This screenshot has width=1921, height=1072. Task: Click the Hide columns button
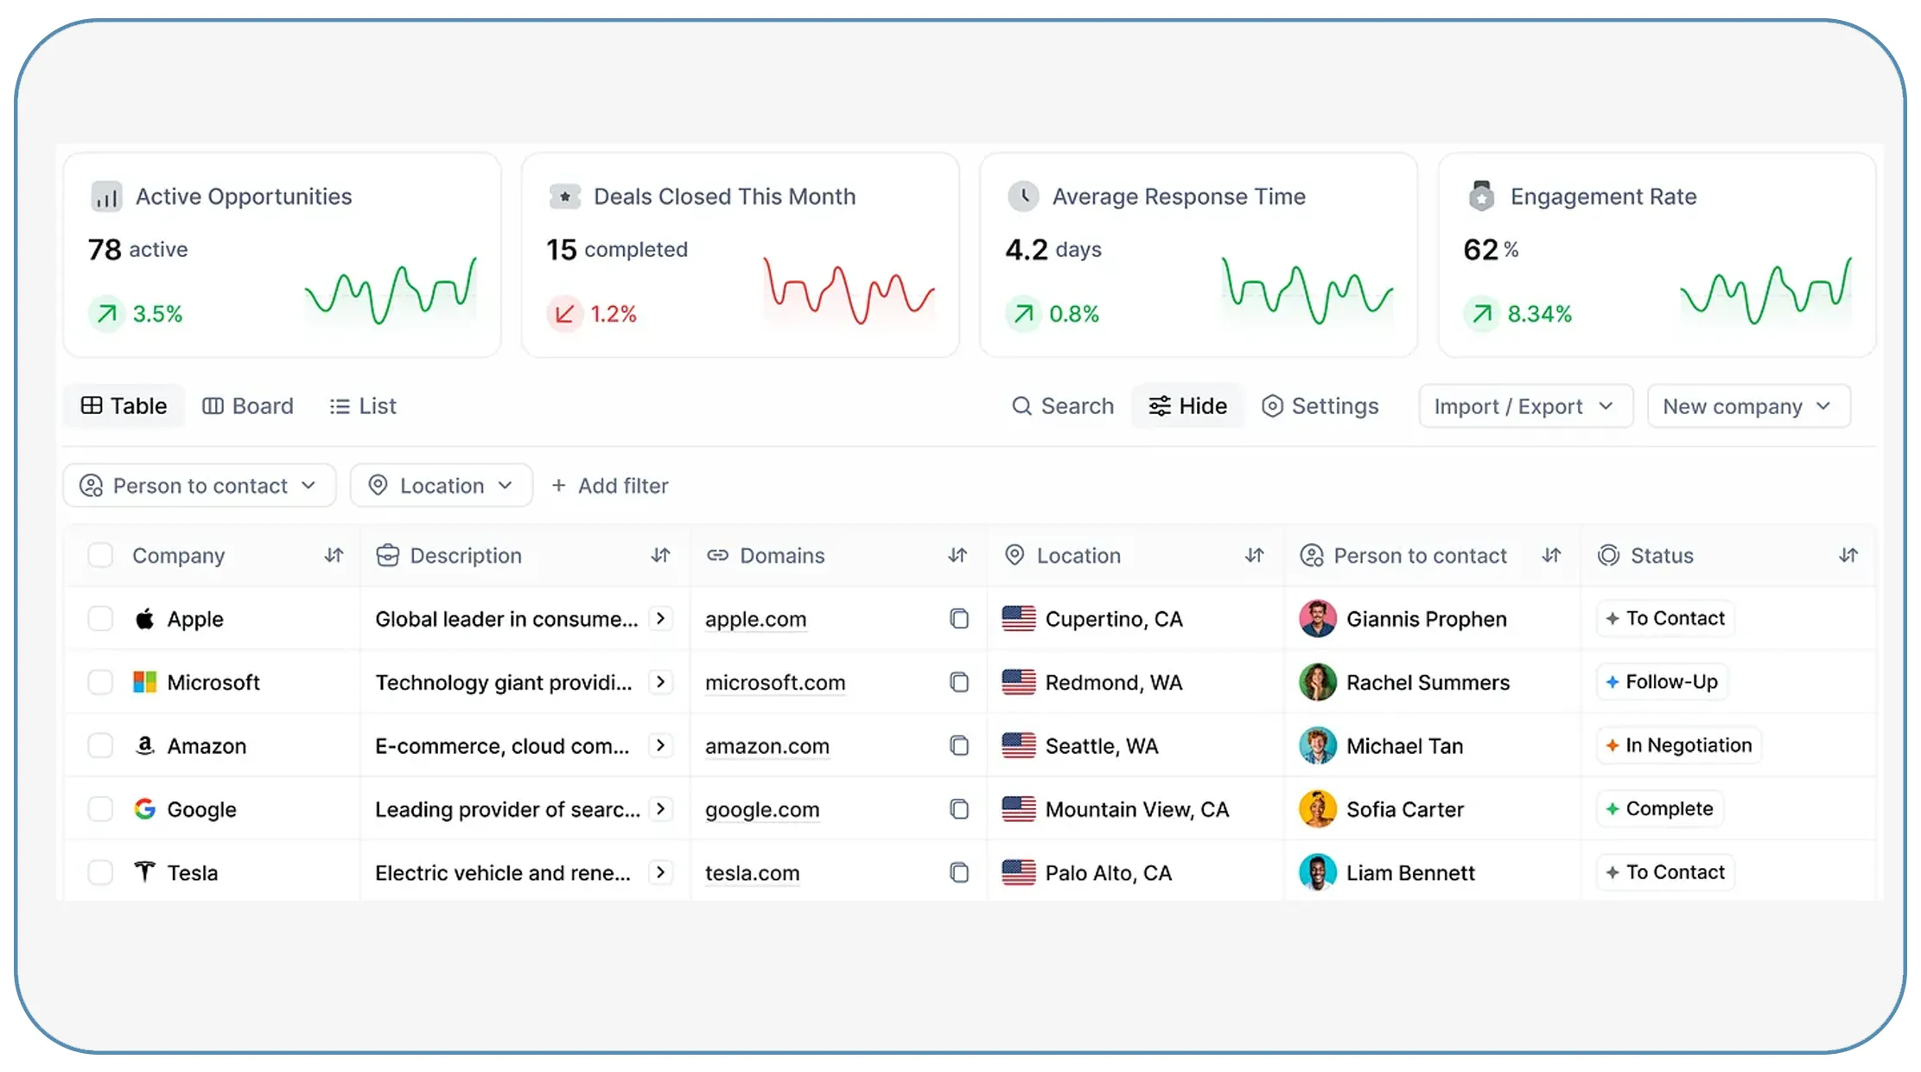click(x=1188, y=406)
